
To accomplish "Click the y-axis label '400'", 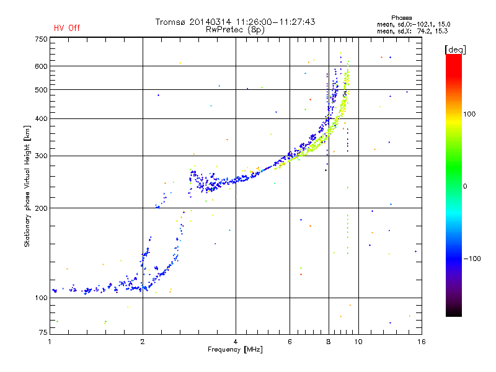I will click(41, 118).
